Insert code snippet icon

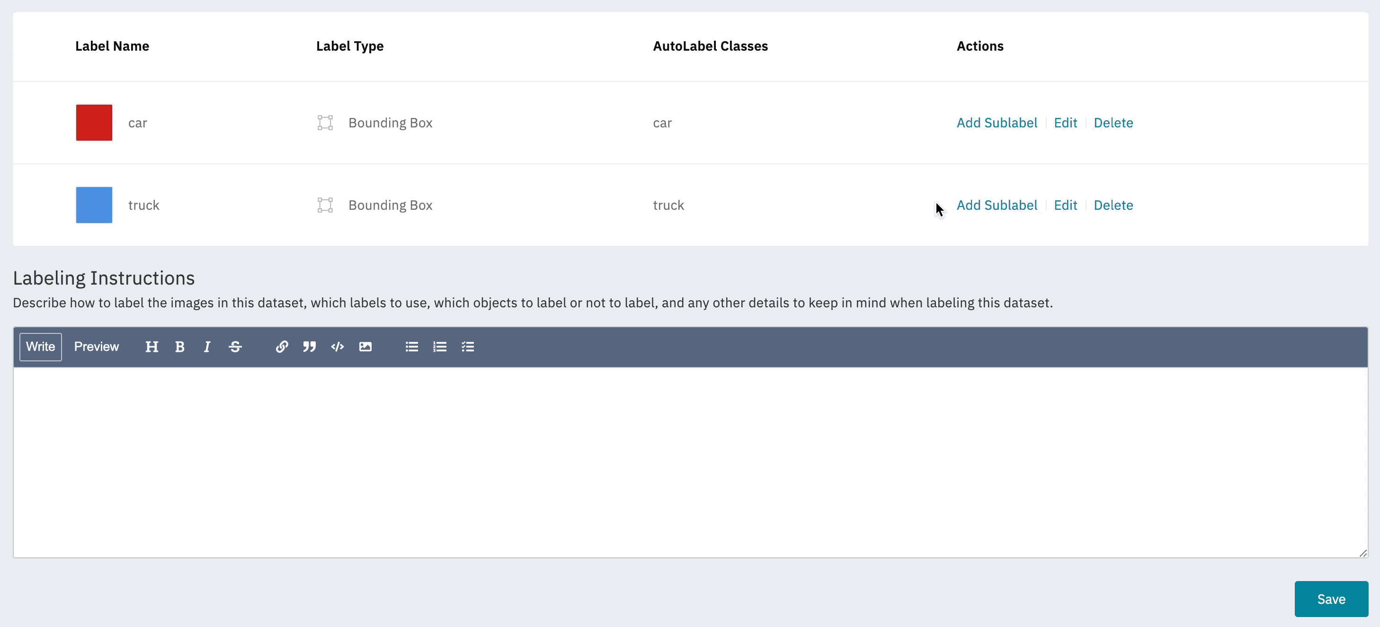click(x=337, y=347)
